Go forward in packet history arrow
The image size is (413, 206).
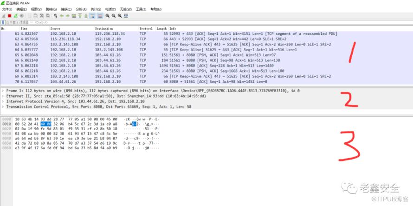click(67, 16)
